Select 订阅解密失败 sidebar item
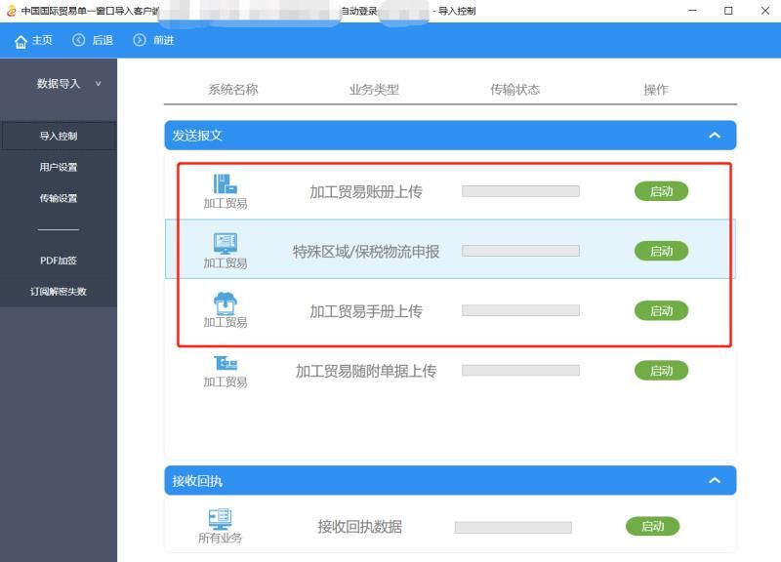 pos(59,292)
